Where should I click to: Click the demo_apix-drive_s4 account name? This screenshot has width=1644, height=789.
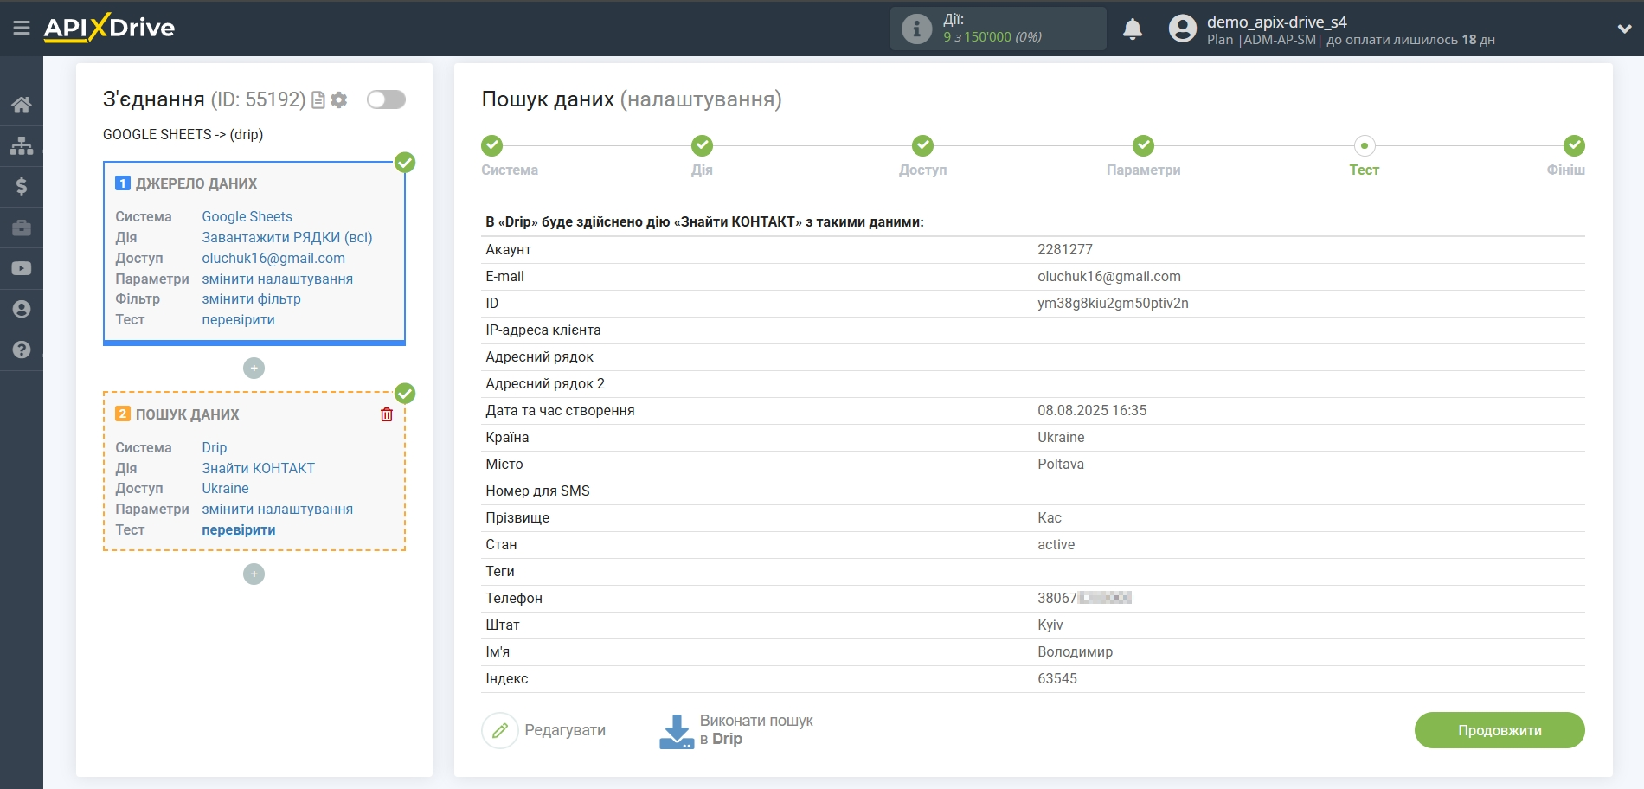[1277, 22]
